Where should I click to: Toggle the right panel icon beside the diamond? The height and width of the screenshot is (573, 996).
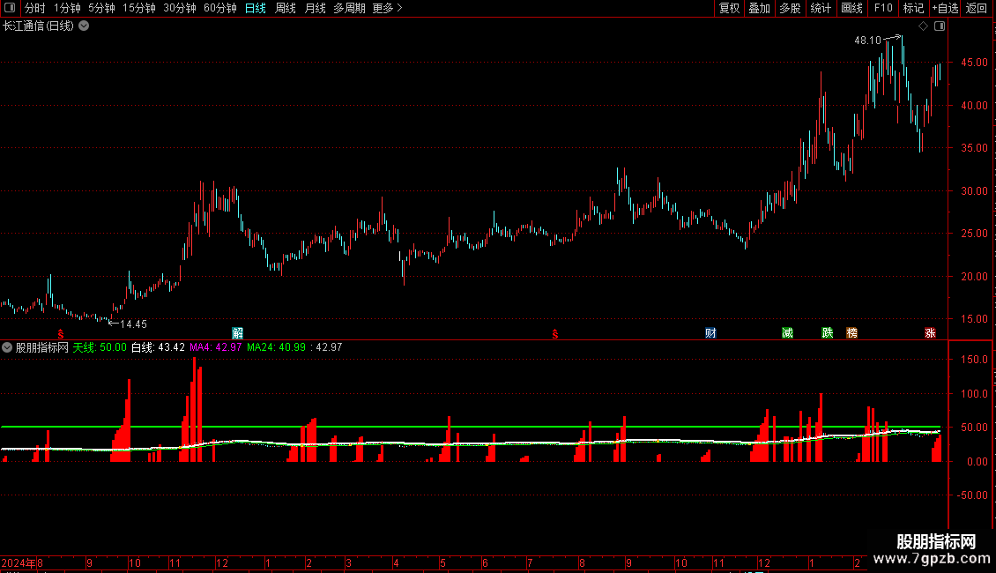940,26
